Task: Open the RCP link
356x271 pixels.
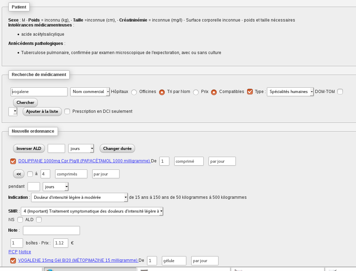Action: 12,252
